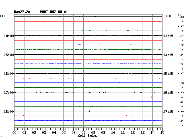
Task: Click the Zeit [min] axis label
Action: click(88, 136)
